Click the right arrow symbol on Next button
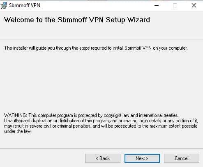203x167 pixels. point(147,158)
